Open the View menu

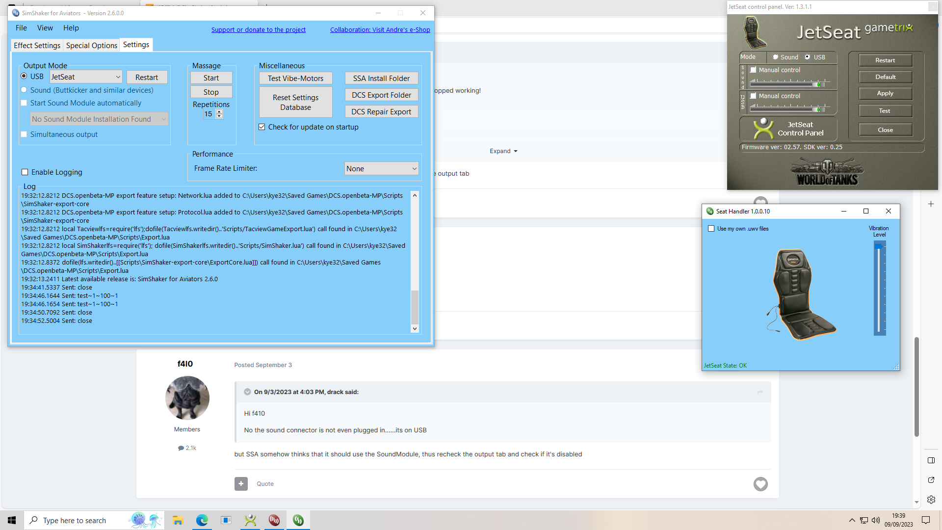coord(45,28)
